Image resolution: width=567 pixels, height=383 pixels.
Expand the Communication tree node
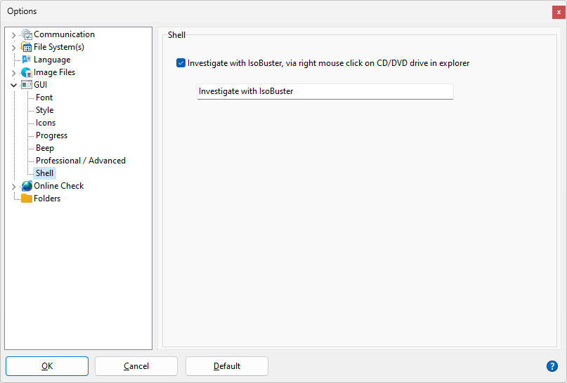[14, 35]
